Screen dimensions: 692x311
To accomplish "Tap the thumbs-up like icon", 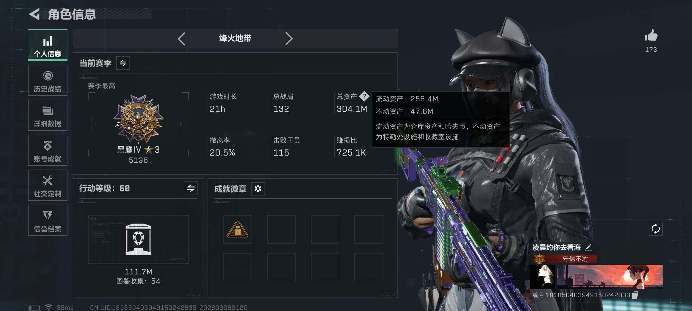I will (651, 35).
